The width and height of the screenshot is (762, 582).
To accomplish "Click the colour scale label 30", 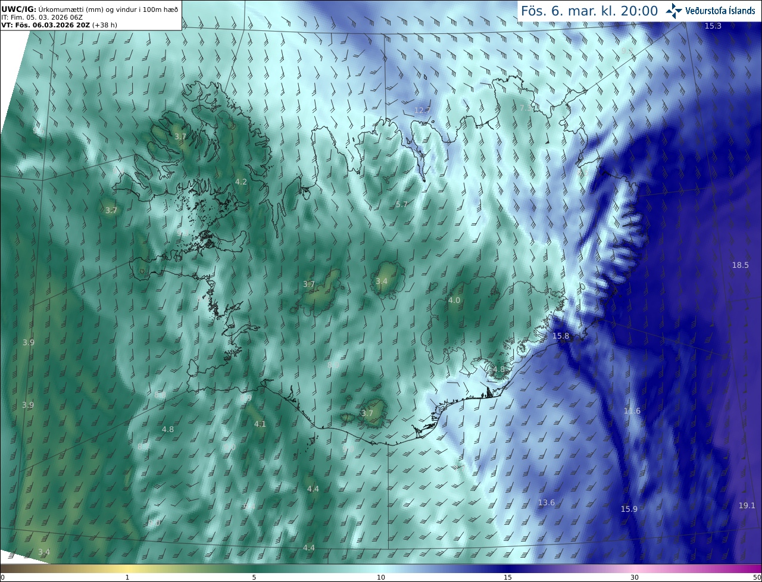I will [635, 577].
